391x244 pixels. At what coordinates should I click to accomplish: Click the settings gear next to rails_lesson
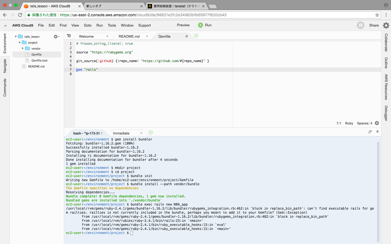[55, 36]
